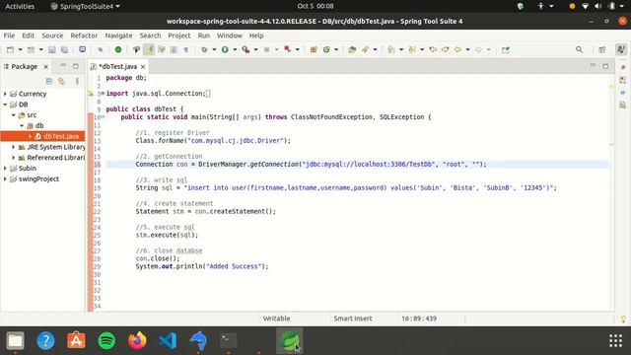Toggle Mark Occurrences highlighter button
This screenshot has height=355, width=631.
pos(149,49)
